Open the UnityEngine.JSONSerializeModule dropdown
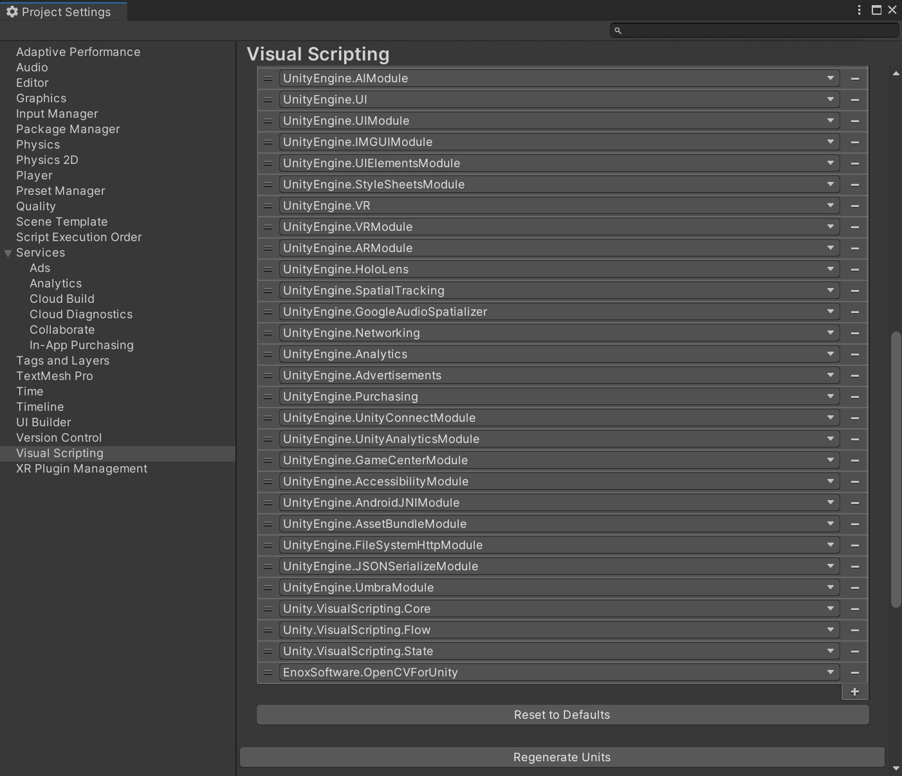Viewport: 902px width, 776px height. tap(559, 566)
